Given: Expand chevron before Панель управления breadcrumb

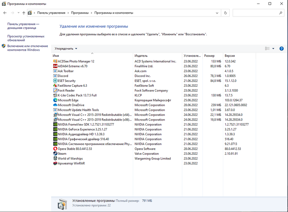Looking at the screenshot, I should point(34,13).
